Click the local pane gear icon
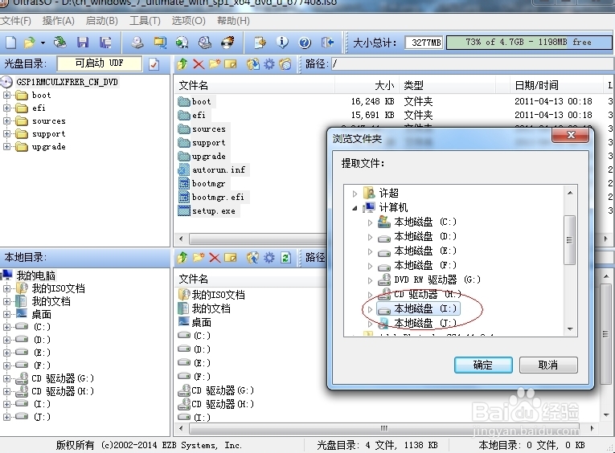The width and height of the screenshot is (615, 453). pyautogui.click(x=269, y=258)
